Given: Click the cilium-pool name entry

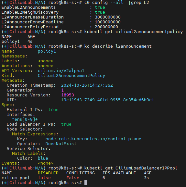Looking at the screenshot, I should [x=16, y=178].
